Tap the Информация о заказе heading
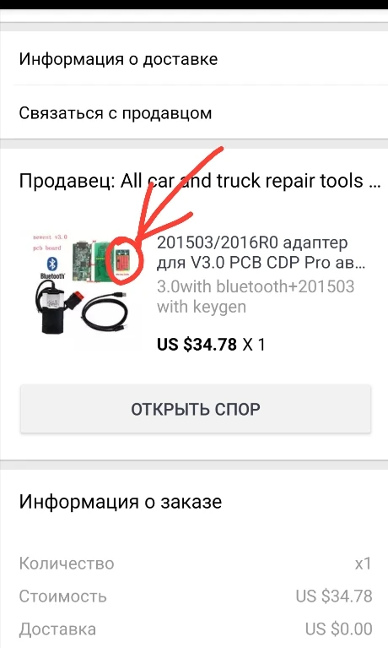 121,502
